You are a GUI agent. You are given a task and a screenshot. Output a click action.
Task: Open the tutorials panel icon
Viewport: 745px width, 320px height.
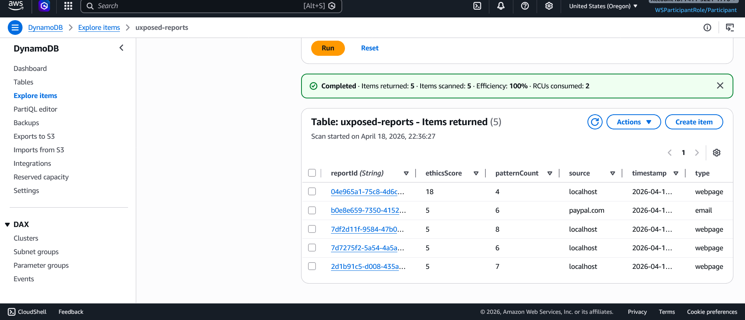click(x=730, y=28)
